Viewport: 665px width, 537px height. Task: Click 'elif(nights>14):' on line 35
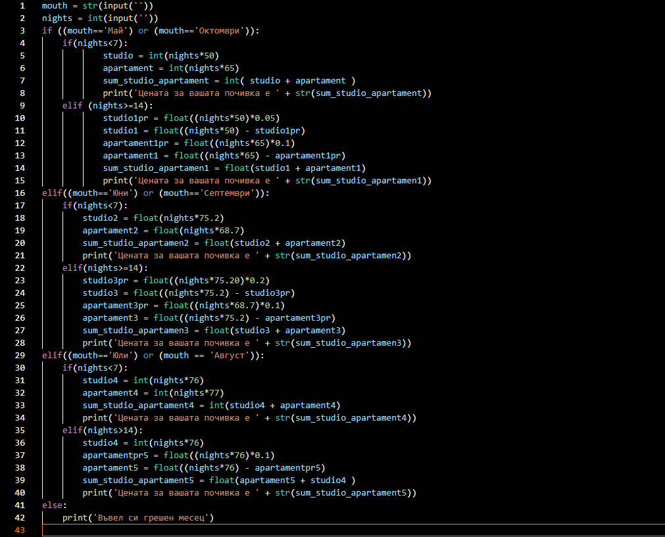103,431
